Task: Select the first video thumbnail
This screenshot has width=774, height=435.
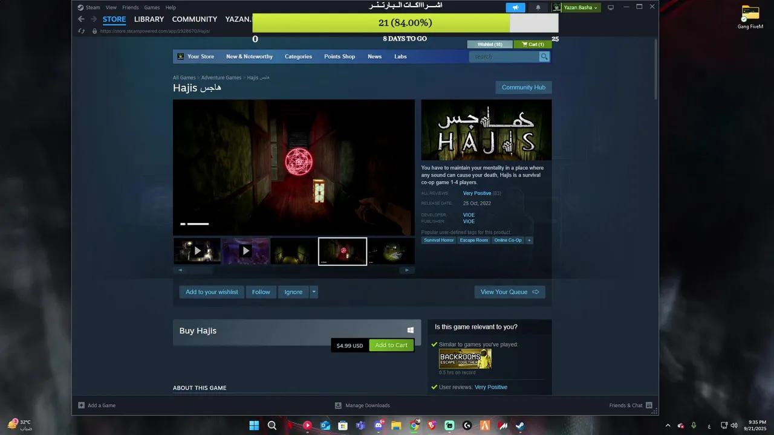Action: pyautogui.click(x=197, y=251)
